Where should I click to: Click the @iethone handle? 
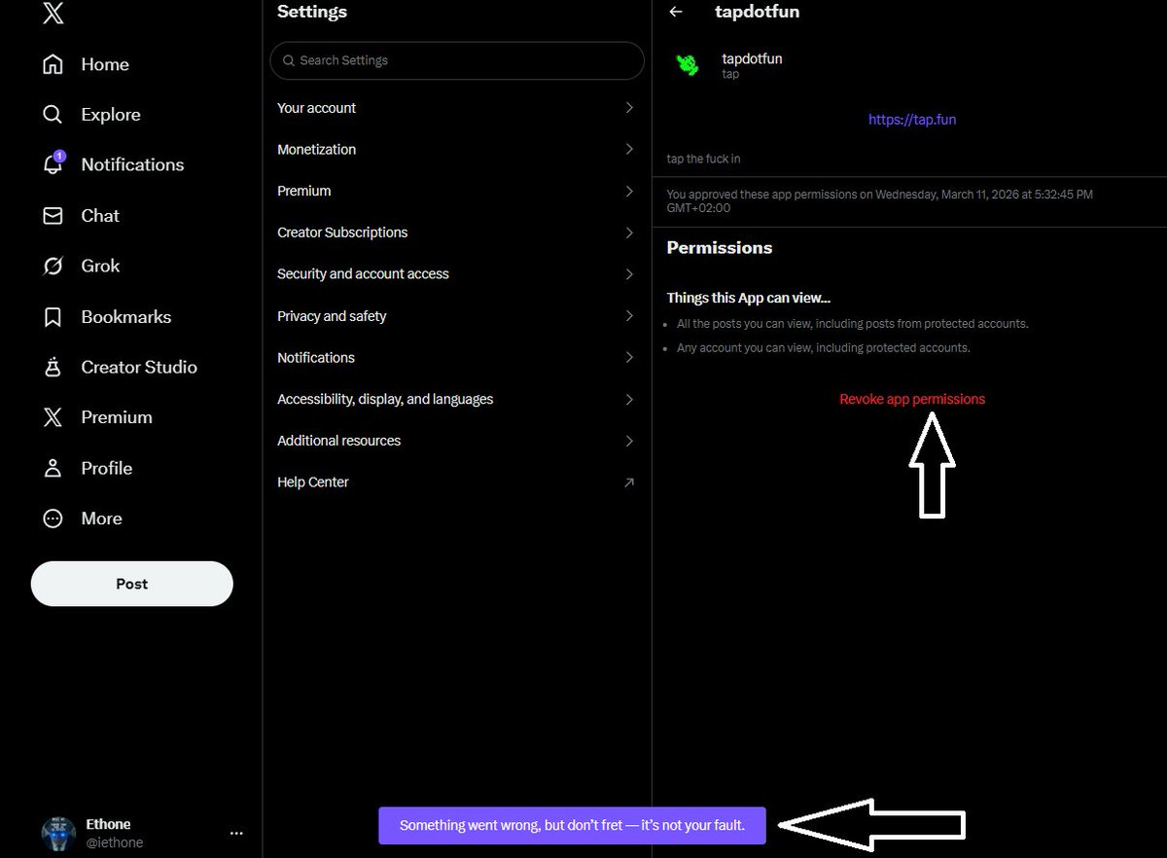[x=114, y=842]
